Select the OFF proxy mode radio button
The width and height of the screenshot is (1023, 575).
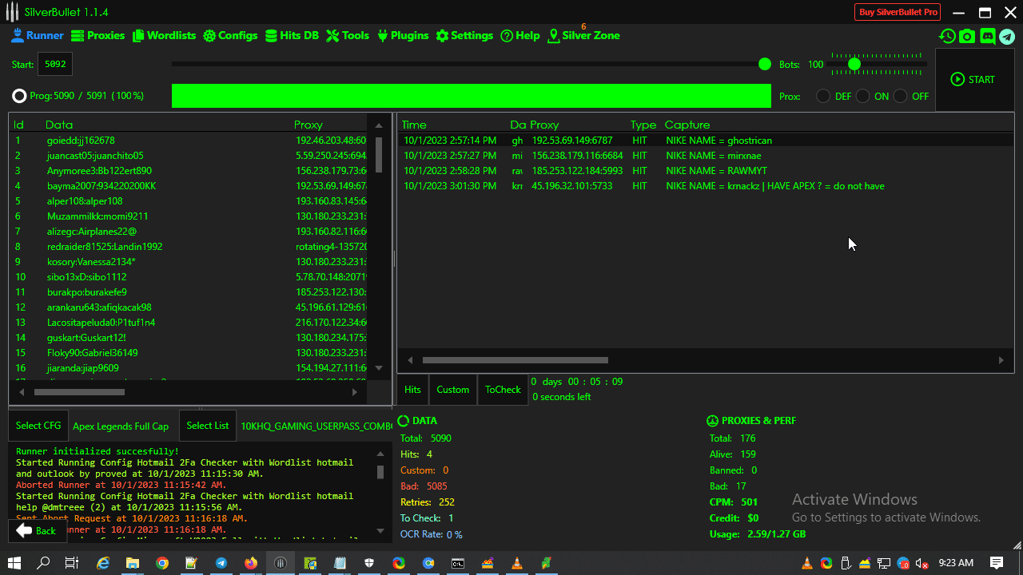901,96
